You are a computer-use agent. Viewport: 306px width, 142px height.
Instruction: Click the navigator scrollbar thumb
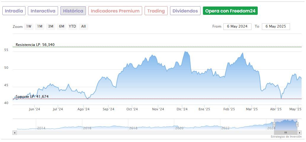(x=286, y=133)
